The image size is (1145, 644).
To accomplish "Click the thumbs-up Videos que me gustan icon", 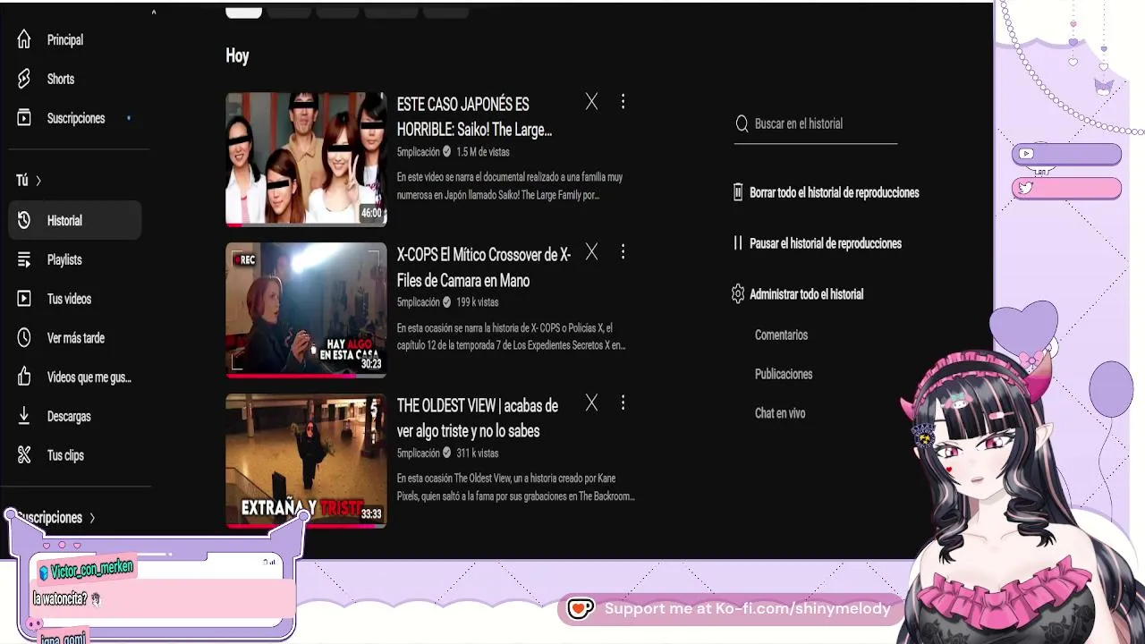I will [x=24, y=377].
